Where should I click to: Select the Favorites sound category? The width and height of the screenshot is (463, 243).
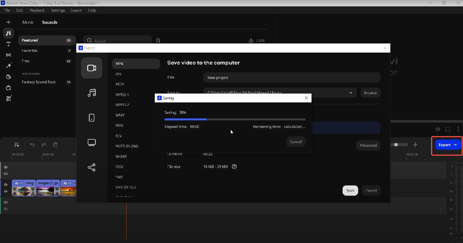(47, 51)
